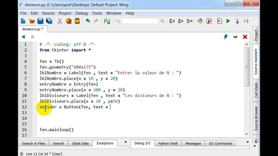Viewport: 278px width, 156px height.
Task: Click line number 16 in the gutter
Action: pyautogui.click(x=24, y=130)
